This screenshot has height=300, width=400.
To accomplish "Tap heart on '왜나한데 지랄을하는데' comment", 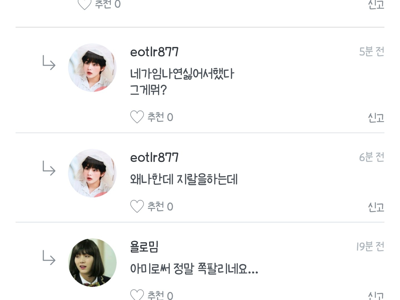I will [137, 206].
